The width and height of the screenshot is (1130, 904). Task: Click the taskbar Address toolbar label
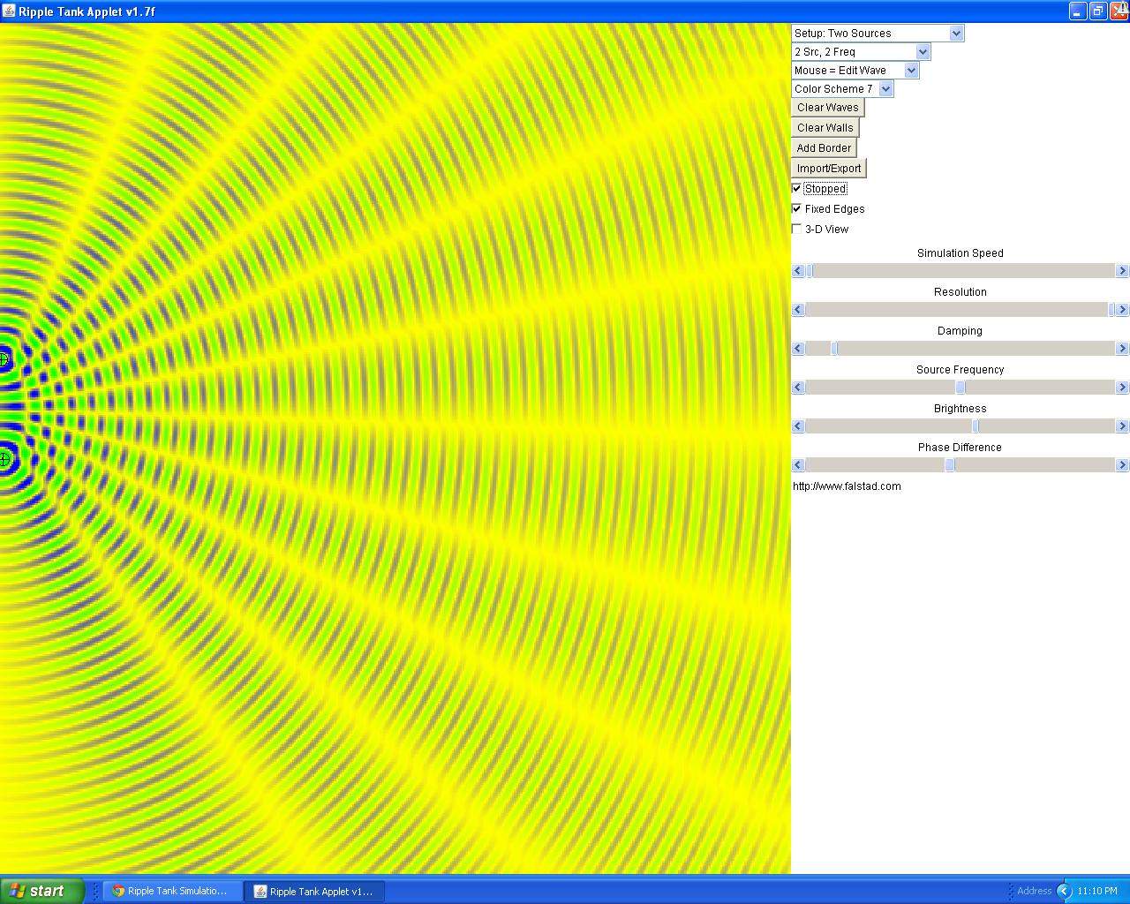click(x=1034, y=892)
